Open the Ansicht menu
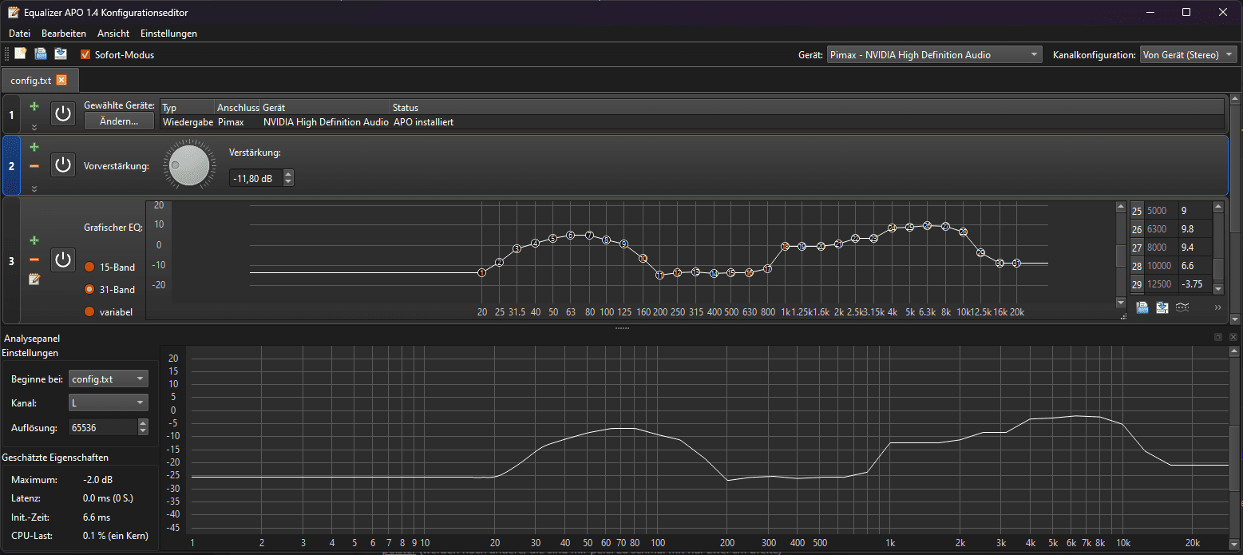Viewport: 1243px width, 555px height. pyautogui.click(x=113, y=34)
